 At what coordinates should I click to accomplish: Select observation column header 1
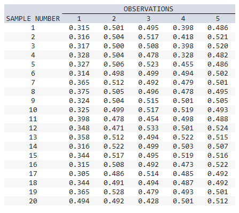click(x=79, y=19)
